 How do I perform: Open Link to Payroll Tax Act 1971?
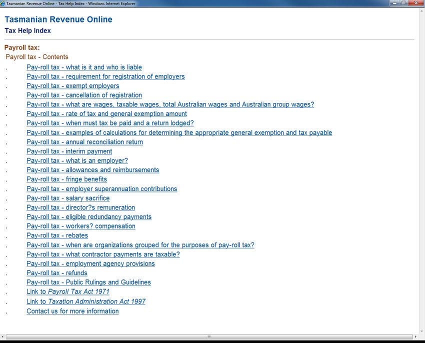click(x=68, y=291)
